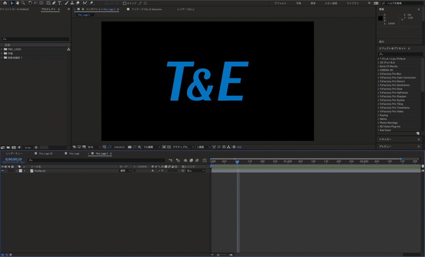
Task: Switch to the レンダーキュー tab
Action: pyautogui.click(x=14, y=154)
